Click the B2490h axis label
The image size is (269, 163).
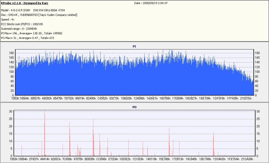point(91,98)
